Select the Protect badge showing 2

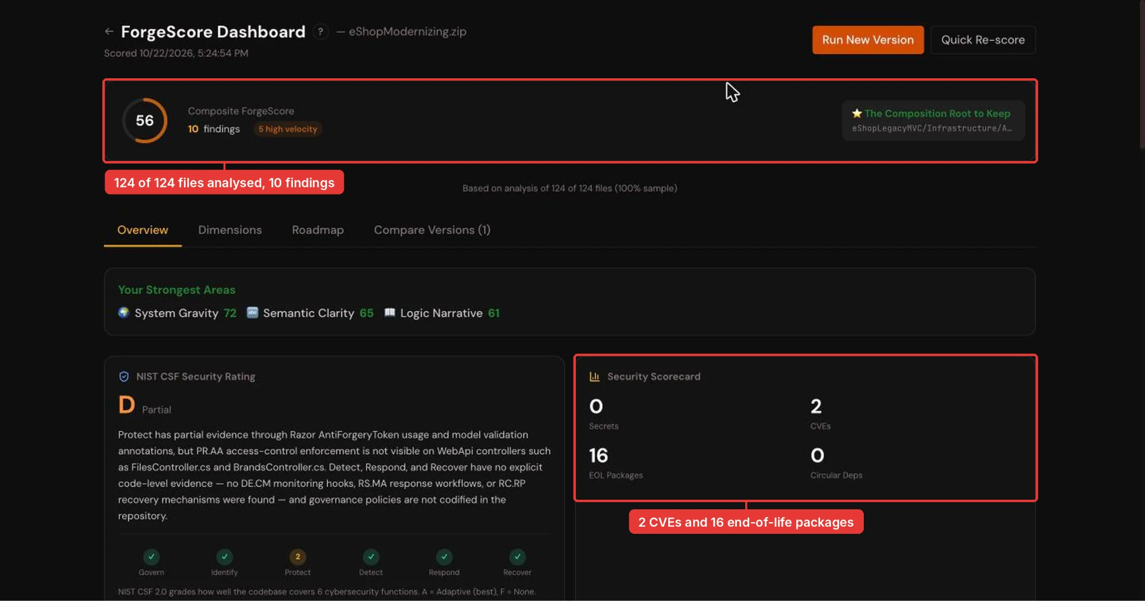coord(298,557)
